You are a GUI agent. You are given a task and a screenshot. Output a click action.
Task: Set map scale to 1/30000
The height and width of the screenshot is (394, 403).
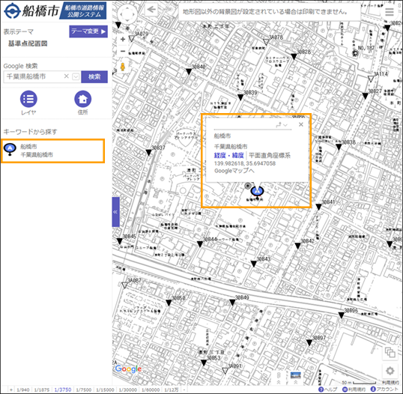pyautogui.click(x=128, y=390)
